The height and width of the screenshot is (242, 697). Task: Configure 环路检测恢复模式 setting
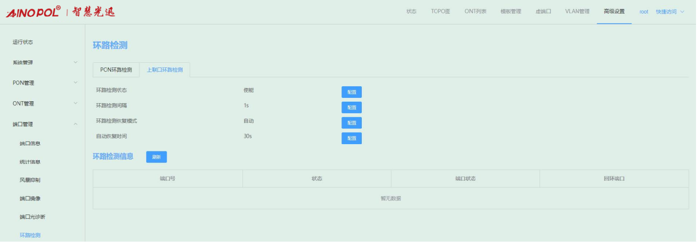(x=351, y=123)
